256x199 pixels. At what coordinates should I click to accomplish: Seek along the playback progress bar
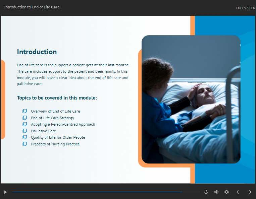[106, 192]
